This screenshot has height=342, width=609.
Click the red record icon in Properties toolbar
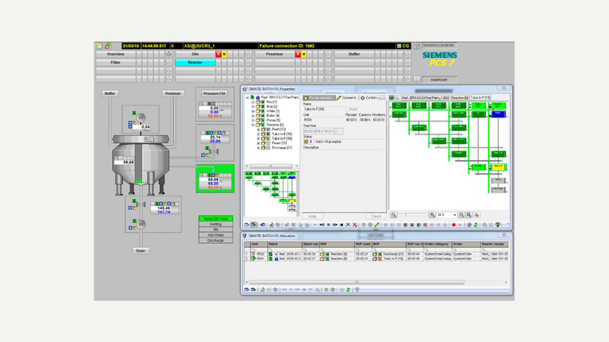point(454,225)
